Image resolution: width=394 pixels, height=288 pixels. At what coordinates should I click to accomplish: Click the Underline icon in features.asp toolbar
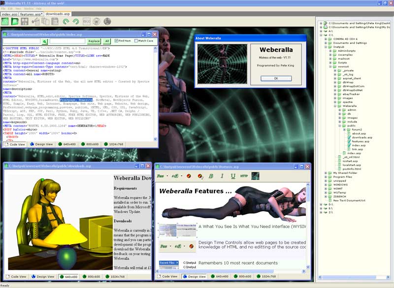tap(233, 176)
